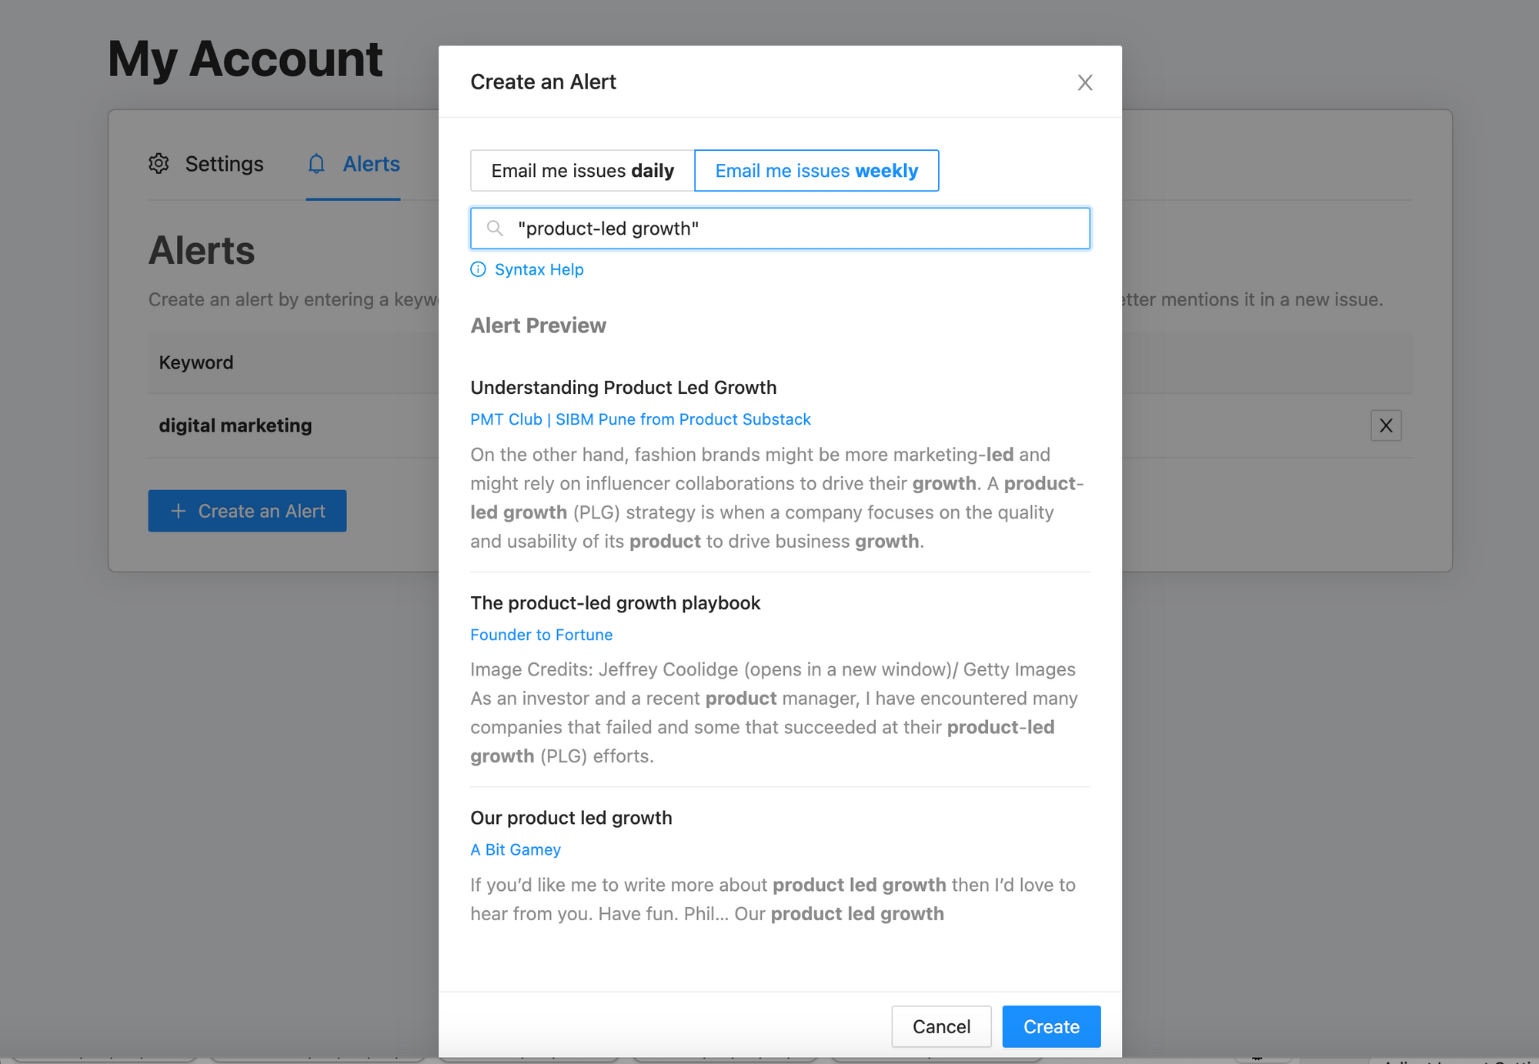Open the PMT Club SIBM Pune source link
The image size is (1539, 1064).
640,419
